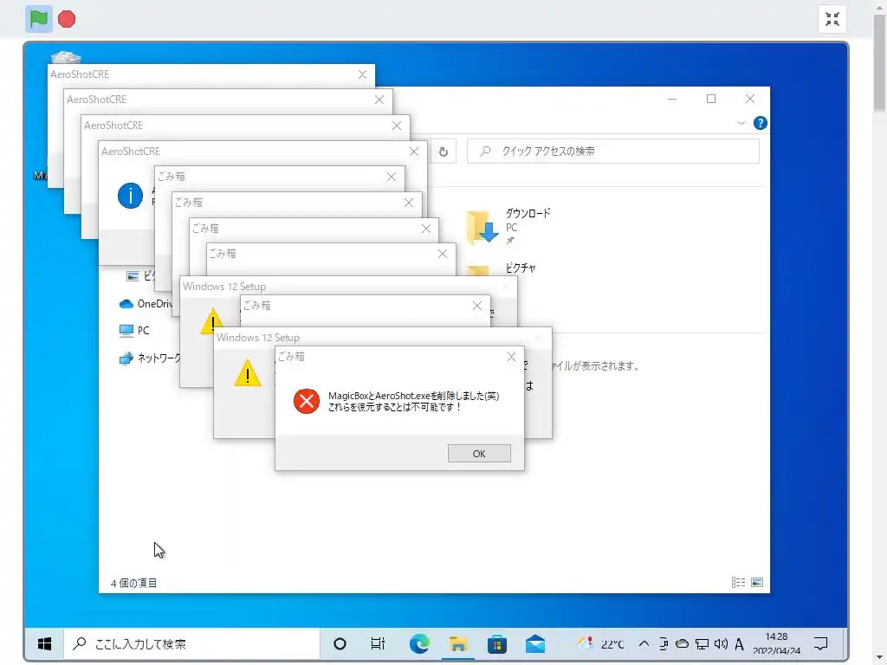
Task: Switch to details view icon in status bar
Action: click(738, 582)
